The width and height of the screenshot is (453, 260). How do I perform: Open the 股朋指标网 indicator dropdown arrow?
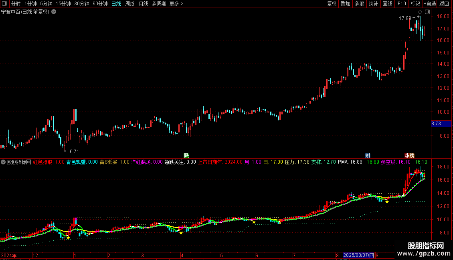point(3,162)
